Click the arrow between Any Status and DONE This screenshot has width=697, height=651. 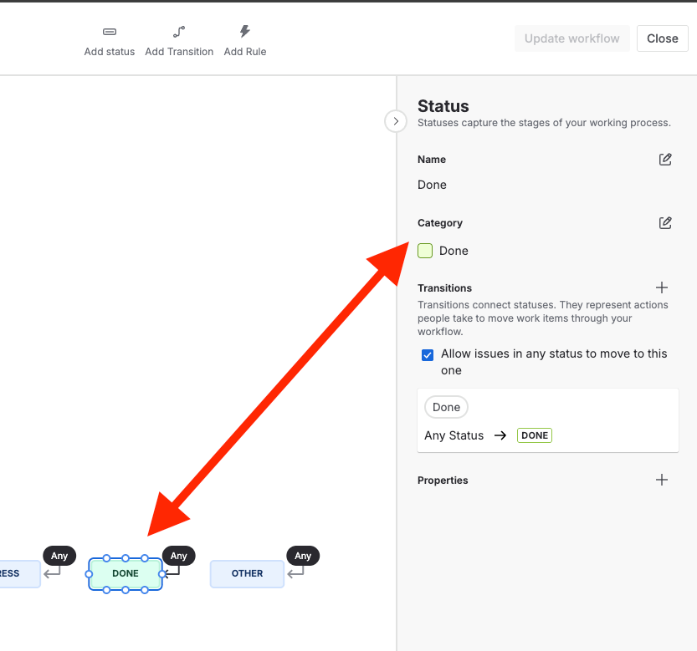coord(500,435)
